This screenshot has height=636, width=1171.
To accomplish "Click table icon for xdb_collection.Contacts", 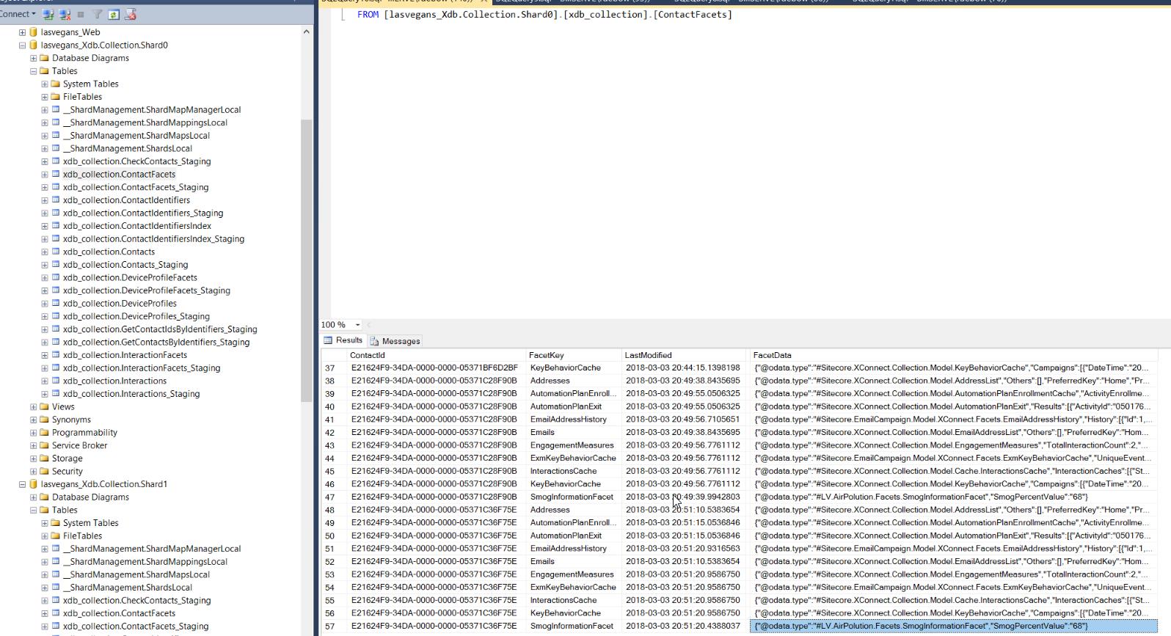I will [x=55, y=252].
